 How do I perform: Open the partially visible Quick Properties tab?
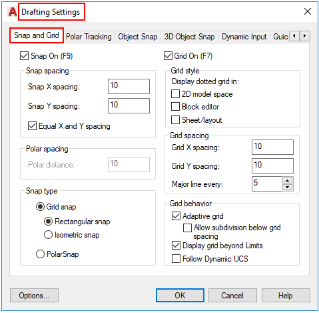point(280,37)
